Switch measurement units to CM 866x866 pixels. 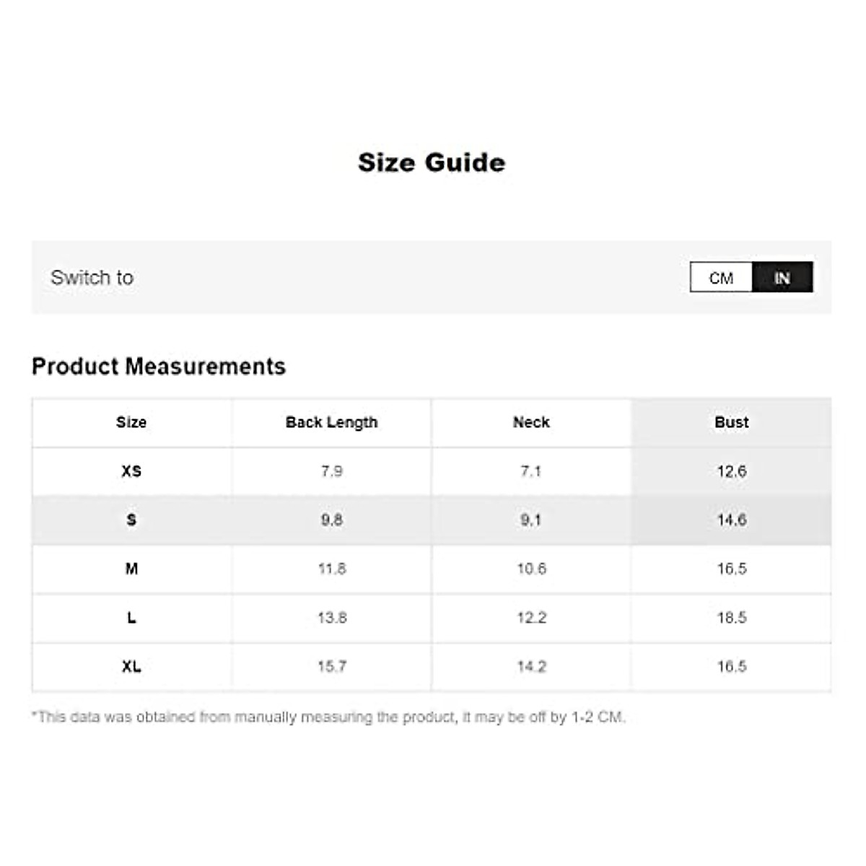[x=721, y=278]
